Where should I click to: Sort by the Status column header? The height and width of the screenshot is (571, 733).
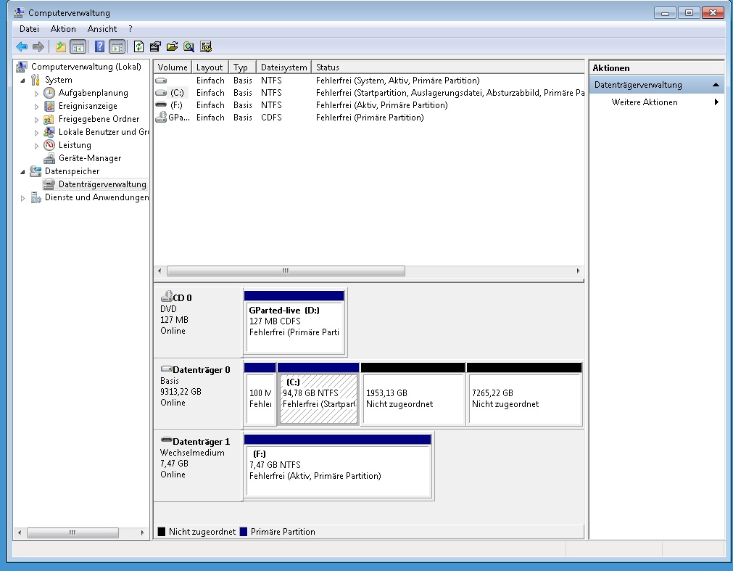coord(448,67)
